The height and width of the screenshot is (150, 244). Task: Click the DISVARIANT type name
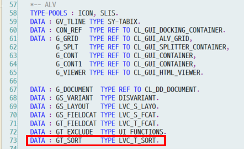[137, 98]
